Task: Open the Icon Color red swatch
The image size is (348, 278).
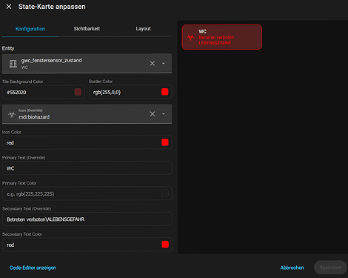Action: 165,142
